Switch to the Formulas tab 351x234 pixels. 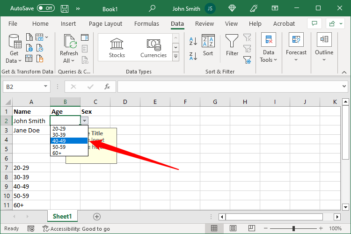[x=146, y=24]
